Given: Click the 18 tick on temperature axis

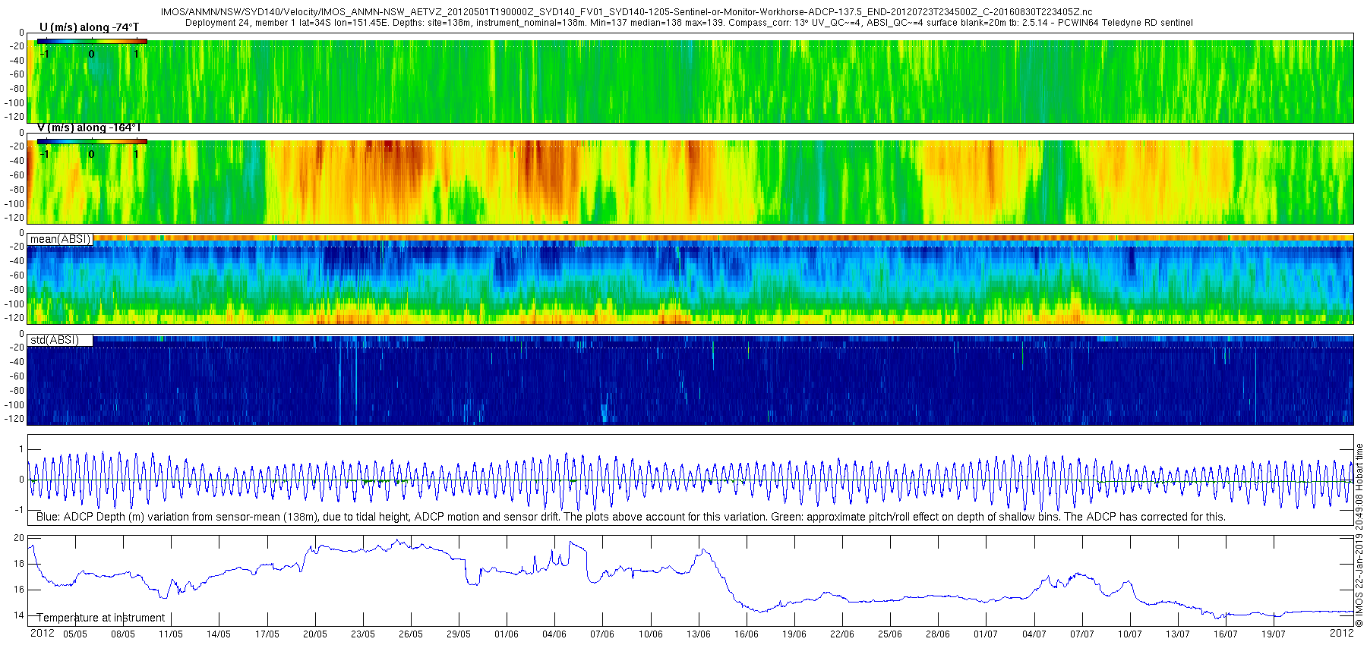Looking at the screenshot, I should pos(19,564).
